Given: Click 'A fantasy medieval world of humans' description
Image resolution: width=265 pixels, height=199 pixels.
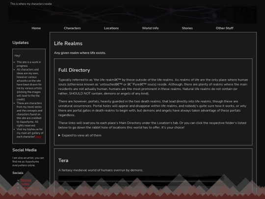Looking at the screenshot, I should [101, 170].
